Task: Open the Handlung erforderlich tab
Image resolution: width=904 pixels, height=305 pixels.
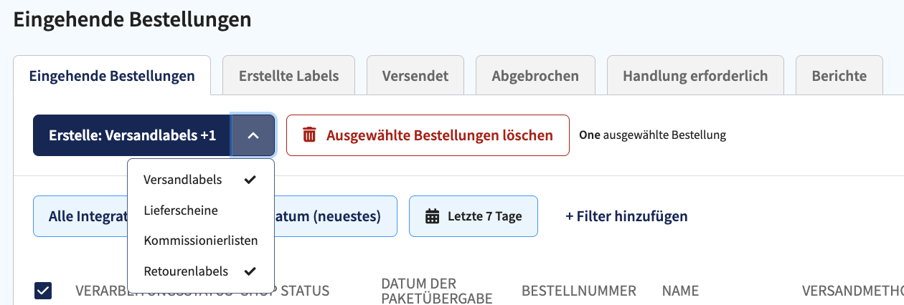Action: [695, 75]
